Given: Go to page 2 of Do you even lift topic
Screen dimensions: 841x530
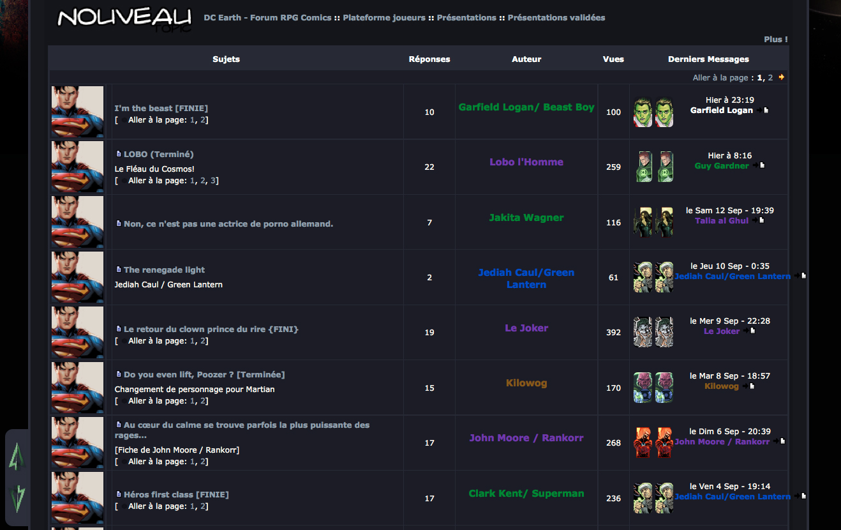Looking at the screenshot, I should click(x=203, y=401).
